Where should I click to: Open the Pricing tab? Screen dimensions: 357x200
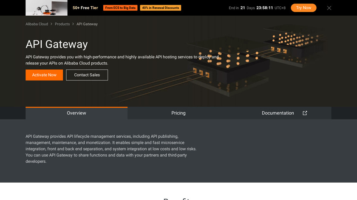[x=178, y=113]
